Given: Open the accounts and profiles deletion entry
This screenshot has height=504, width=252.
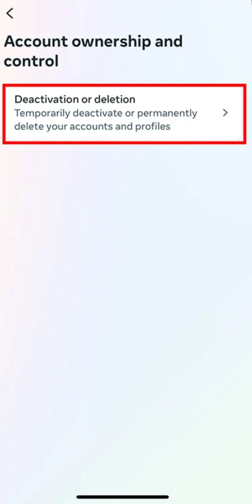Looking at the screenshot, I should 125,114.
